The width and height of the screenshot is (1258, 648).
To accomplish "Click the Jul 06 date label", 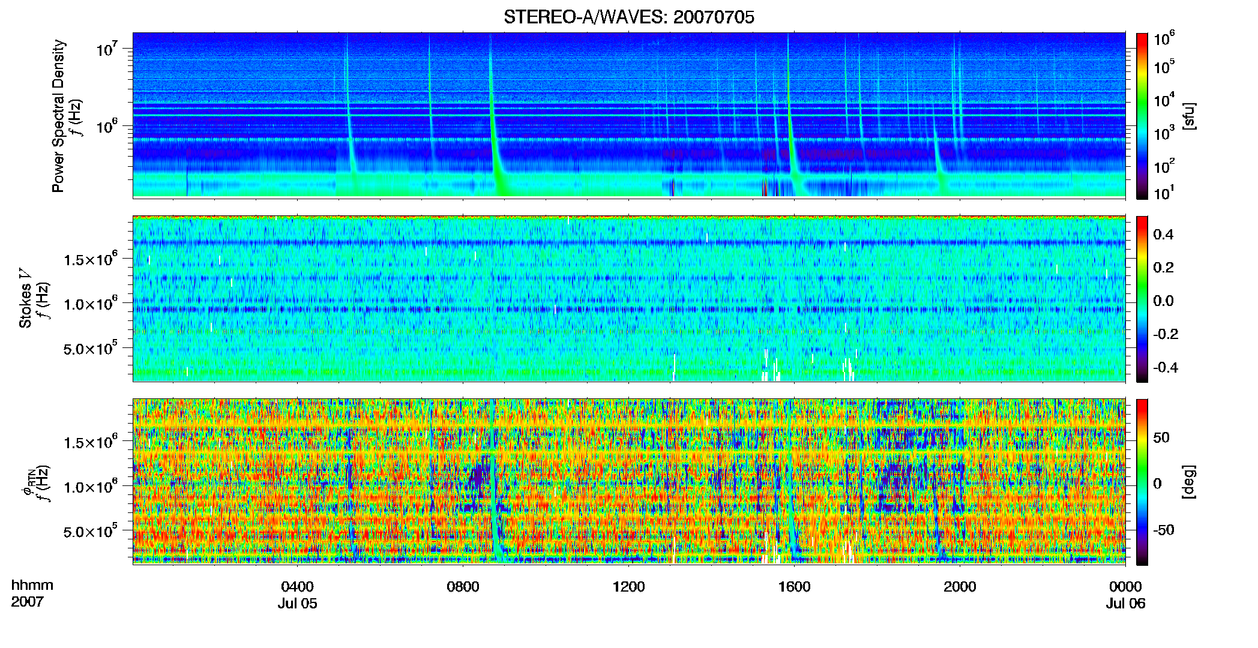I will tap(1125, 603).
